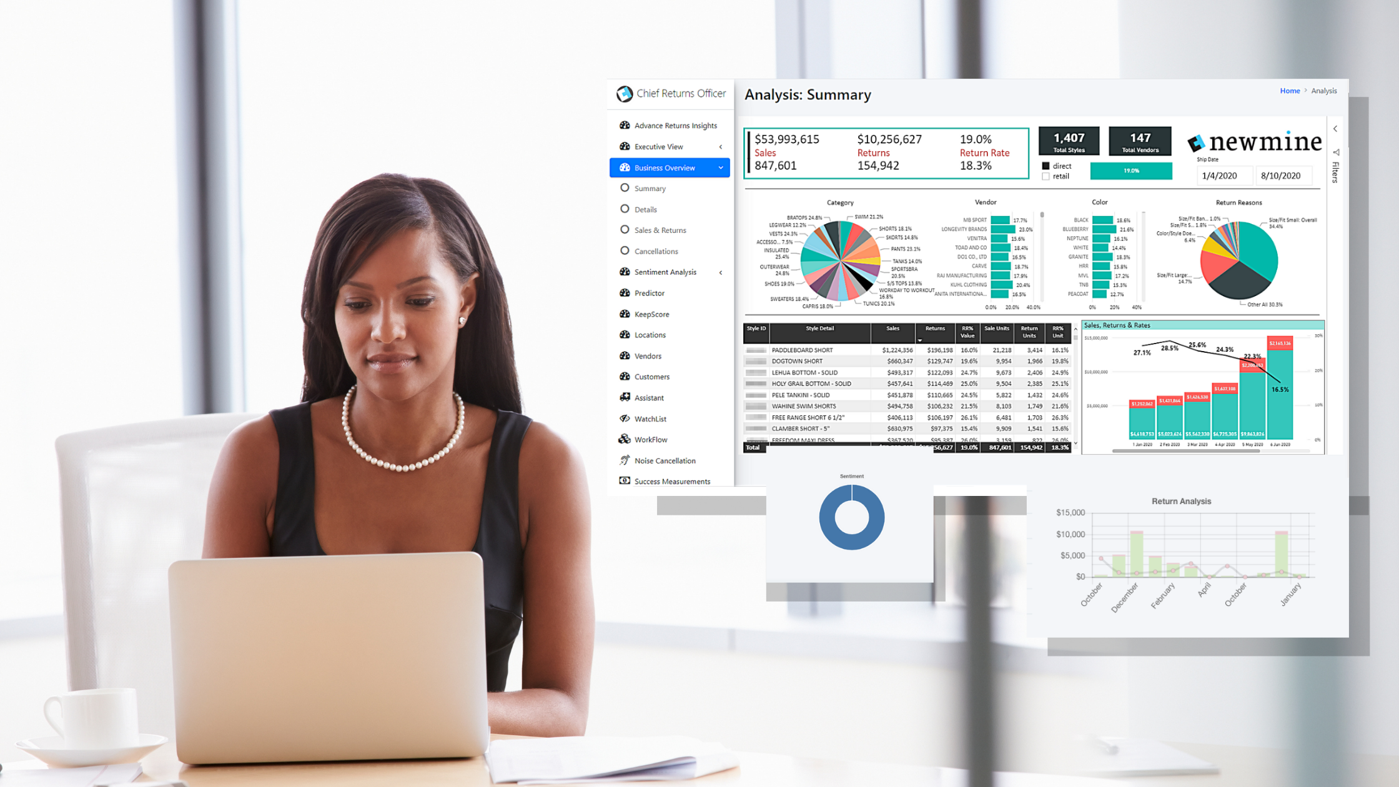Click the WorkFlow icon
Image resolution: width=1399 pixels, height=787 pixels.
pos(625,439)
